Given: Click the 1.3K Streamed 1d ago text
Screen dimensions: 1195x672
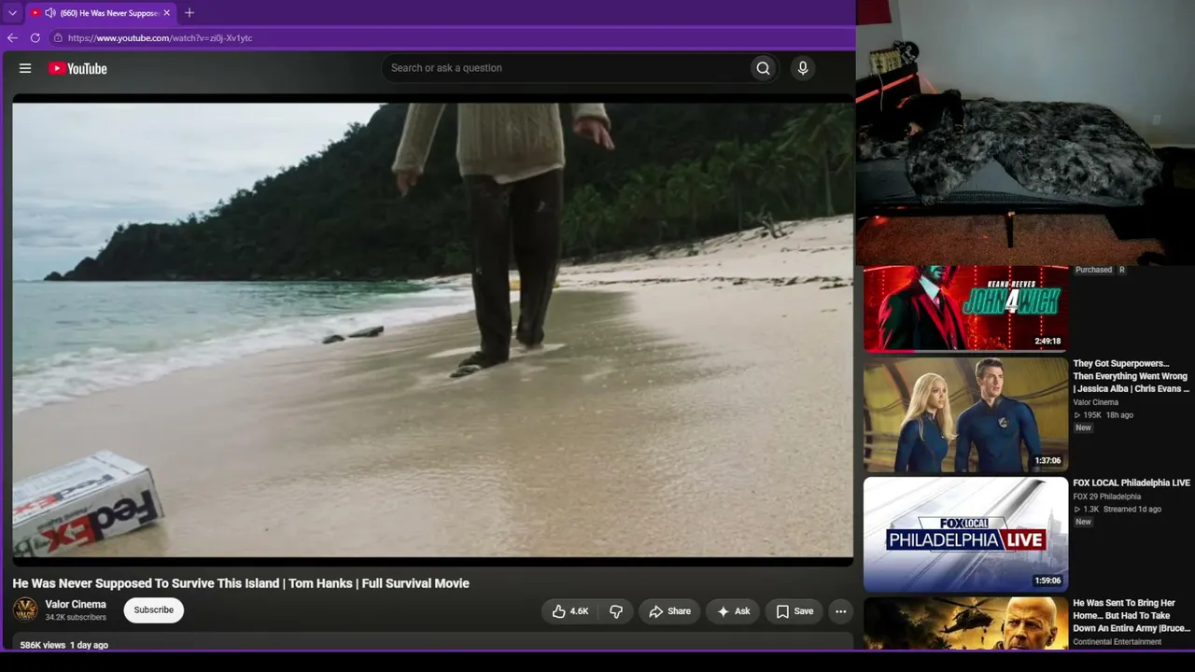Looking at the screenshot, I should 1118,510.
